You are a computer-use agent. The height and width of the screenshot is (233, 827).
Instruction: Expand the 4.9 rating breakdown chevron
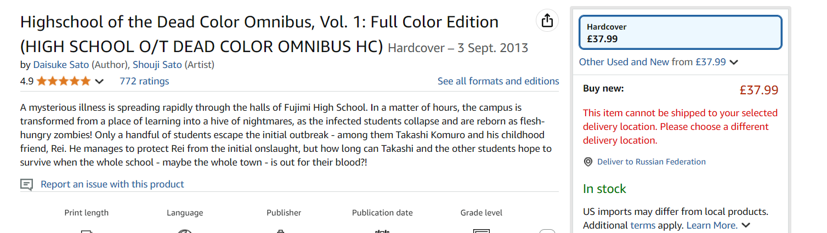tap(99, 82)
